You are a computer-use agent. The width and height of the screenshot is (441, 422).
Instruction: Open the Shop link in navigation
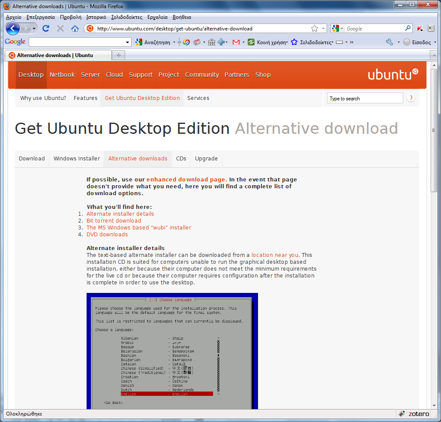263,75
